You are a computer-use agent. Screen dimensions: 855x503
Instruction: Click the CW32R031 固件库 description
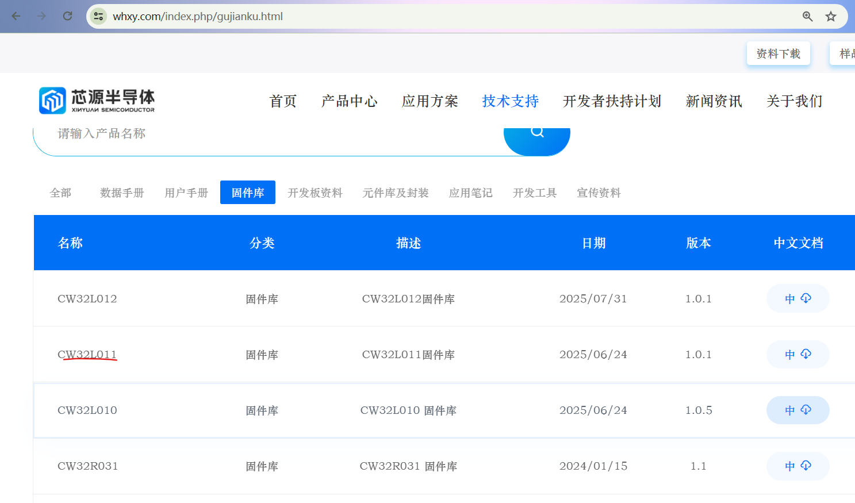point(408,466)
